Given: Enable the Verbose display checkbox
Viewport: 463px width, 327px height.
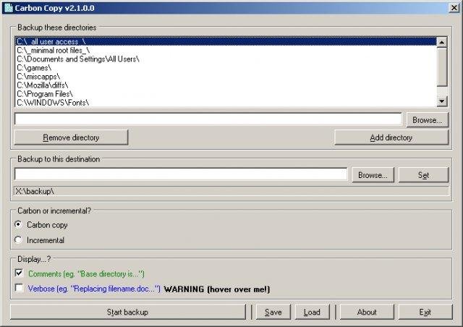Looking at the screenshot, I should pyautogui.click(x=20, y=288).
